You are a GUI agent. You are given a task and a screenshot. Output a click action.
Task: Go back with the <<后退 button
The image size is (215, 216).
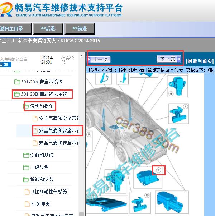point(48,29)
